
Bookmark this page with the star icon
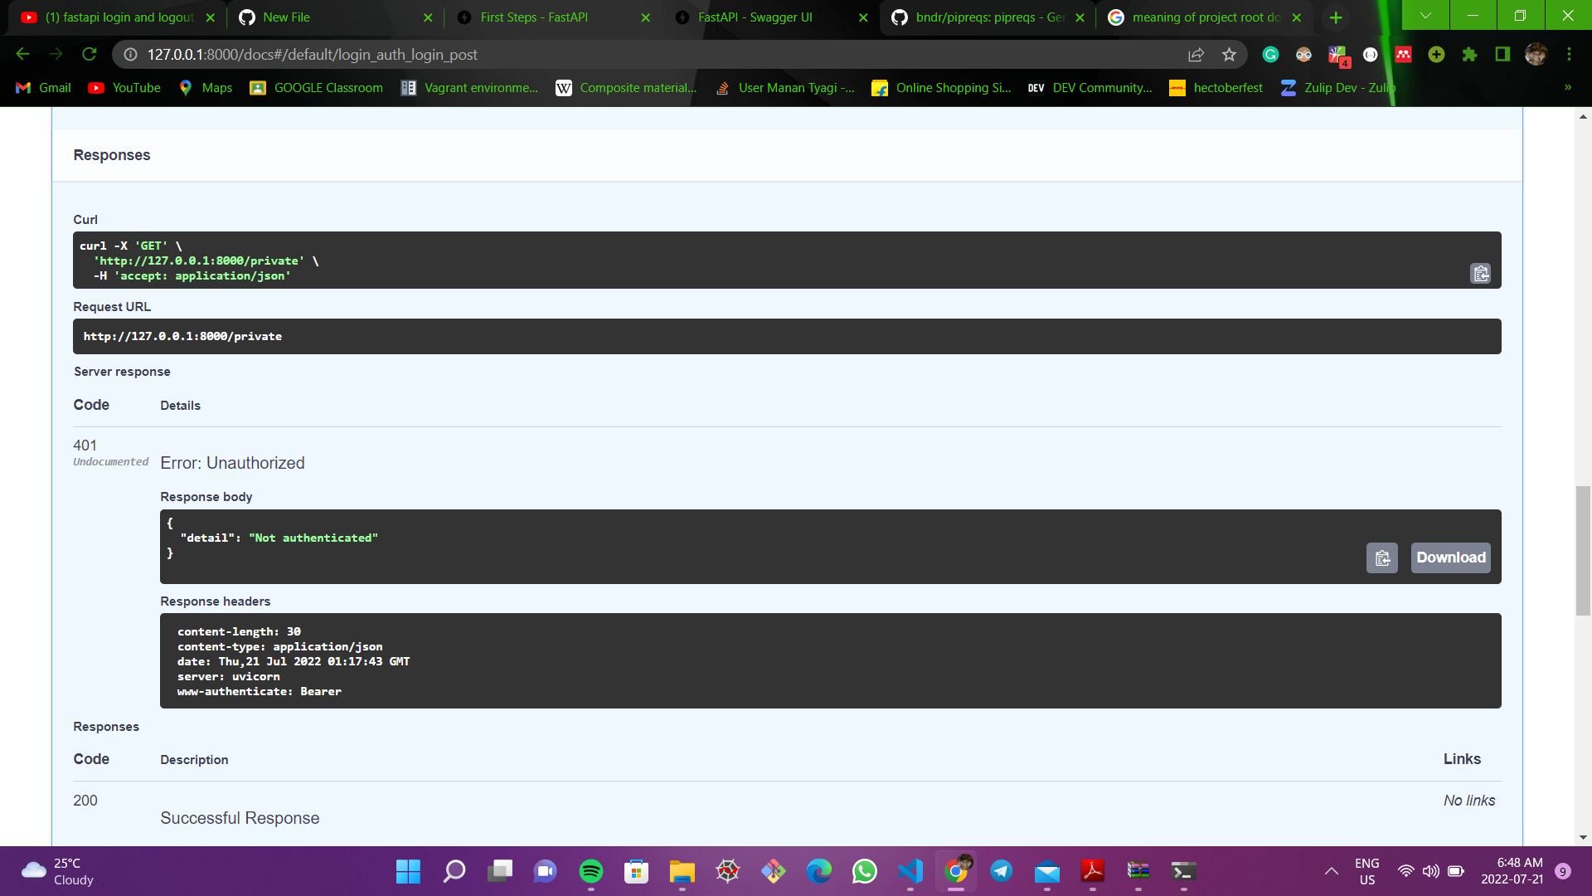pyautogui.click(x=1229, y=55)
